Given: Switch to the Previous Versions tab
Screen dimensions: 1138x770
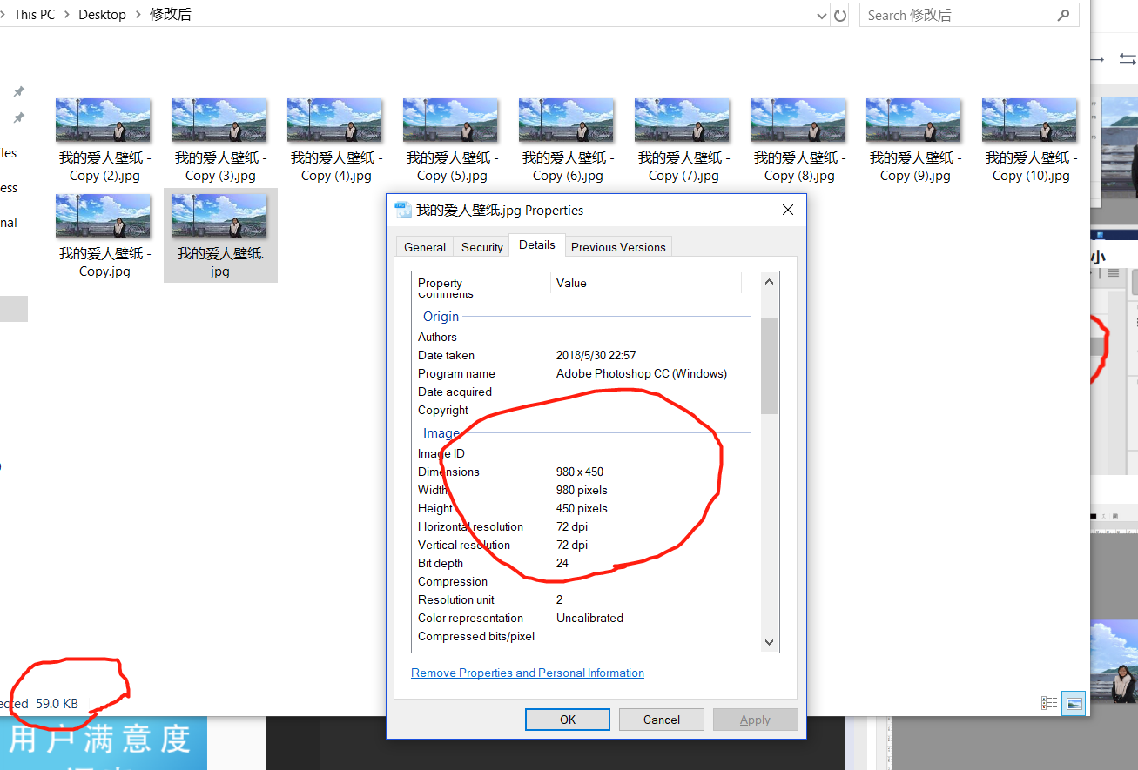Looking at the screenshot, I should pyautogui.click(x=618, y=247).
